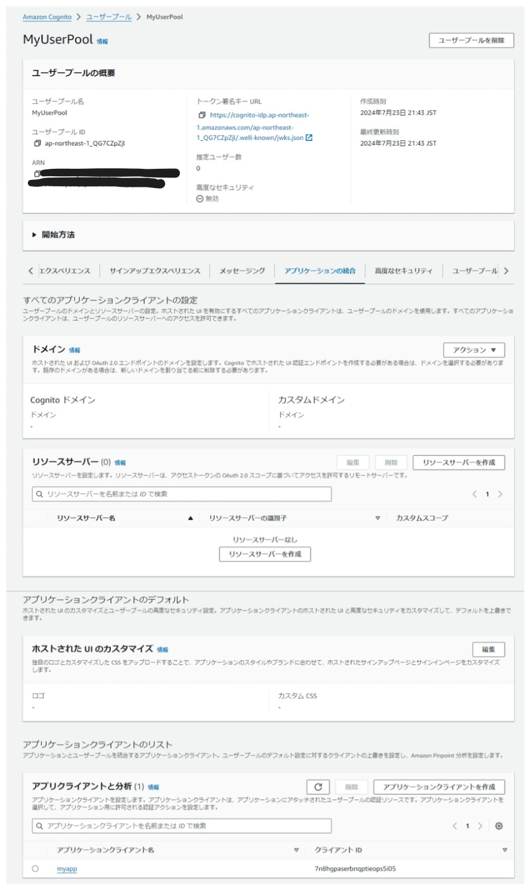Sort by アプリケーションクライアント名 column arrow
Viewport: 530px width, 890px height.
(x=296, y=850)
